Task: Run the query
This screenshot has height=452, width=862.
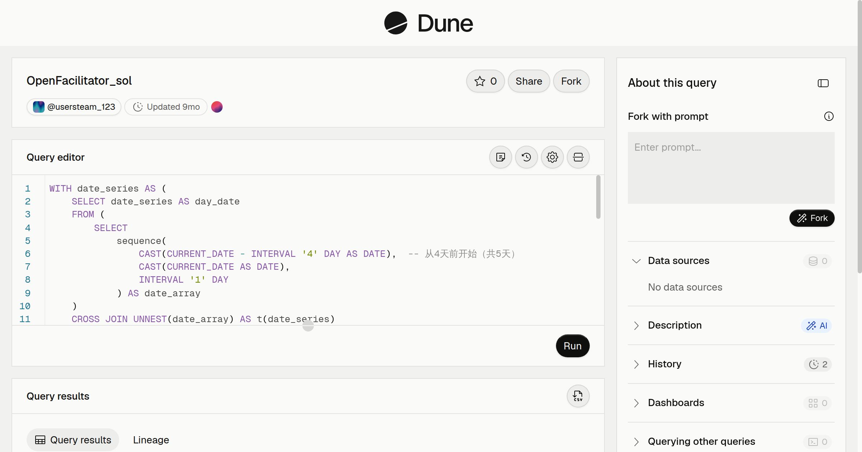Action: pos(573,346)
